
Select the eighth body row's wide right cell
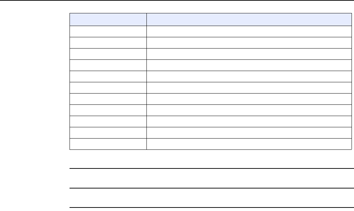(x=249, y=110)
